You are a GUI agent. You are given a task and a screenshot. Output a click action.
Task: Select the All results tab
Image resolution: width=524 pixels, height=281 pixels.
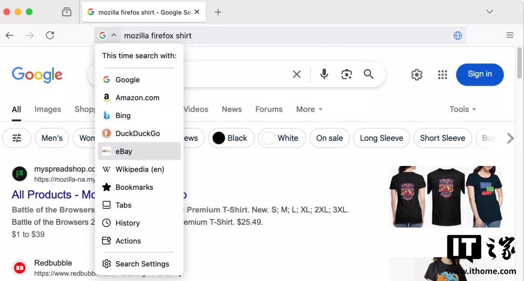(x=16, y=109)
